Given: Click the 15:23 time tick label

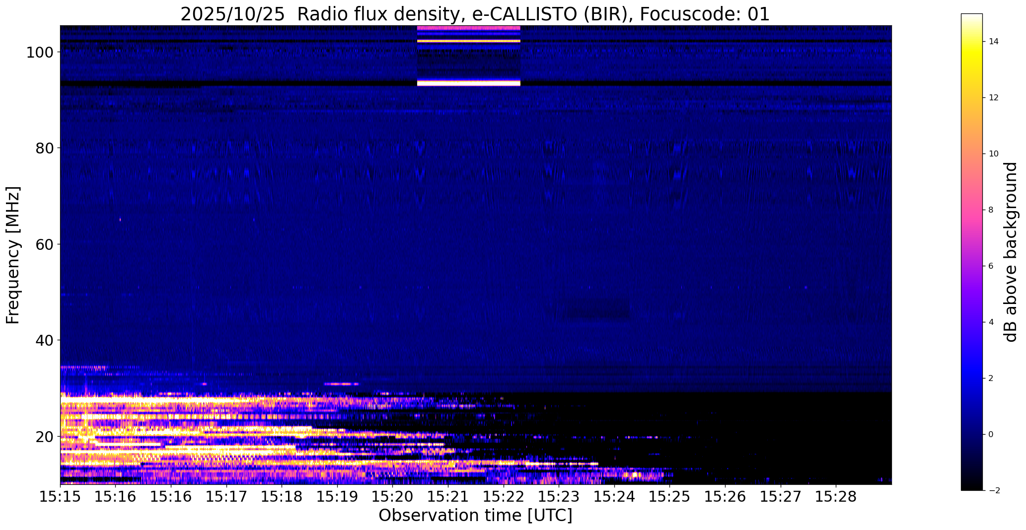Looking at the screenshot, I should [559, 497].
